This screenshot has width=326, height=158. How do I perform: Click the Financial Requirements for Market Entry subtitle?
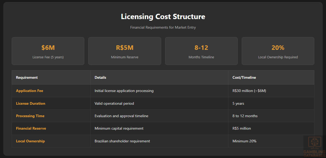[163, 27]
